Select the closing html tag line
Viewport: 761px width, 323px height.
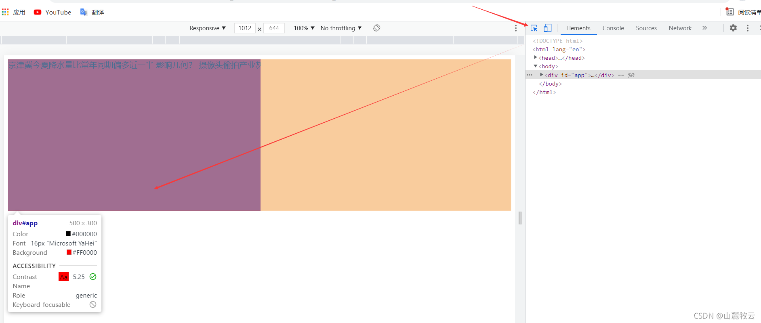544,92
